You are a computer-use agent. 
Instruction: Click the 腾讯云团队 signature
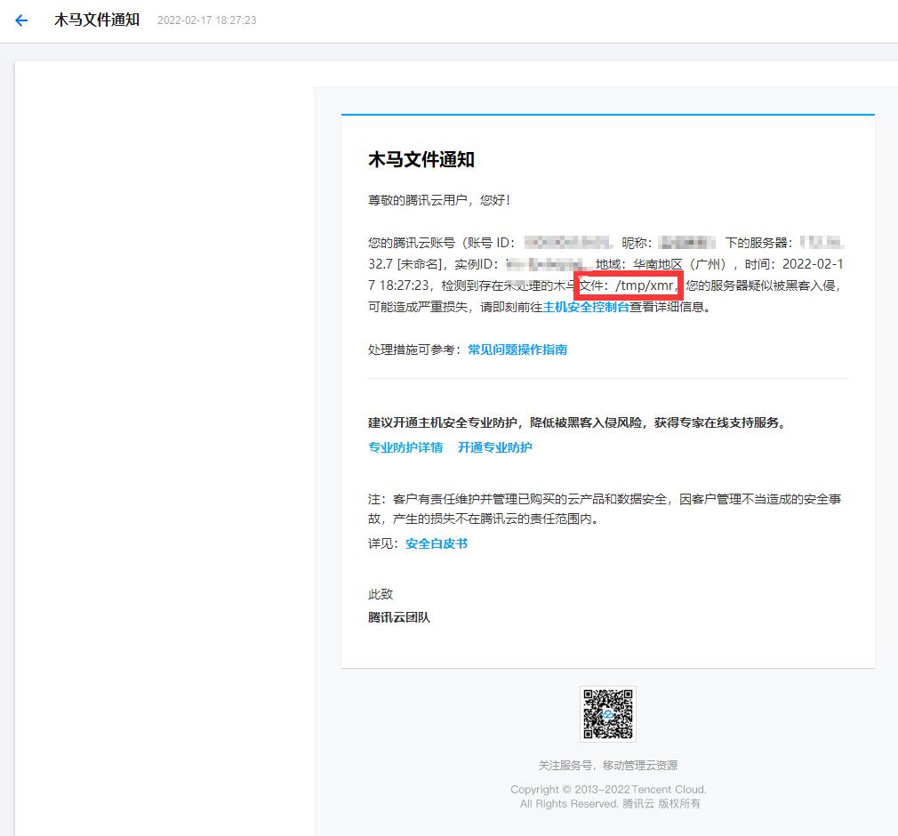click(x=399, y=617)
